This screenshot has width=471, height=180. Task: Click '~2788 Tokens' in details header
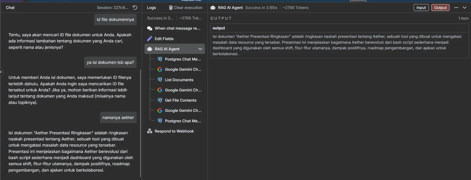tap(295, 8)
